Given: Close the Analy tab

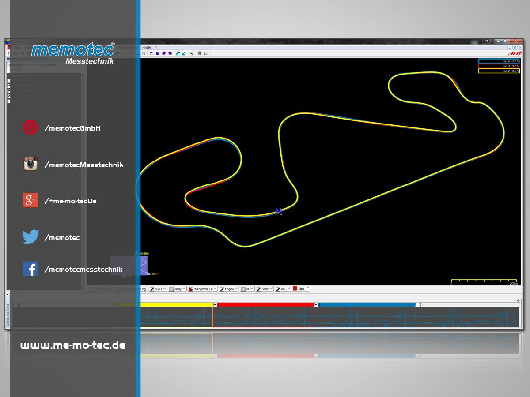Looking at the screenshot, I should [184, 288].
